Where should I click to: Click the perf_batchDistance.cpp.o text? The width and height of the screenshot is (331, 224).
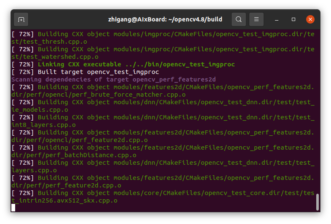coord(74,155)
